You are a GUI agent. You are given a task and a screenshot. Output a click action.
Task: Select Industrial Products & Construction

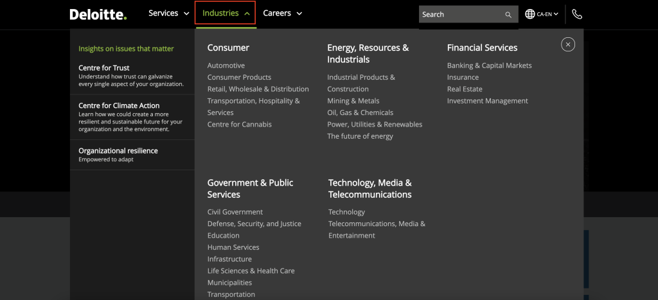point(361,83)
